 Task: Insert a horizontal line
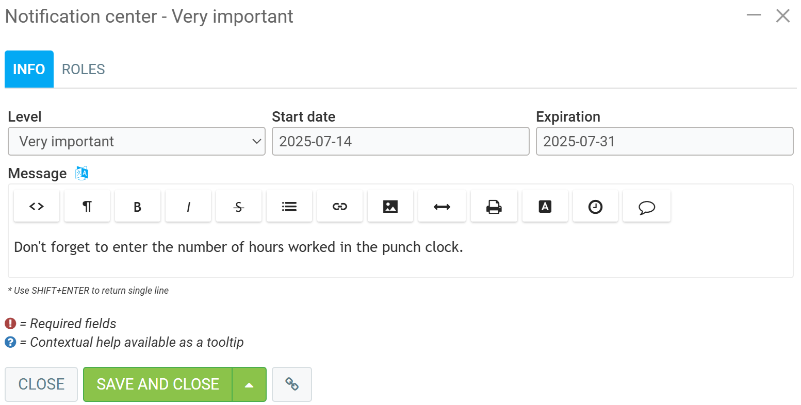click(x=442, y=207)
